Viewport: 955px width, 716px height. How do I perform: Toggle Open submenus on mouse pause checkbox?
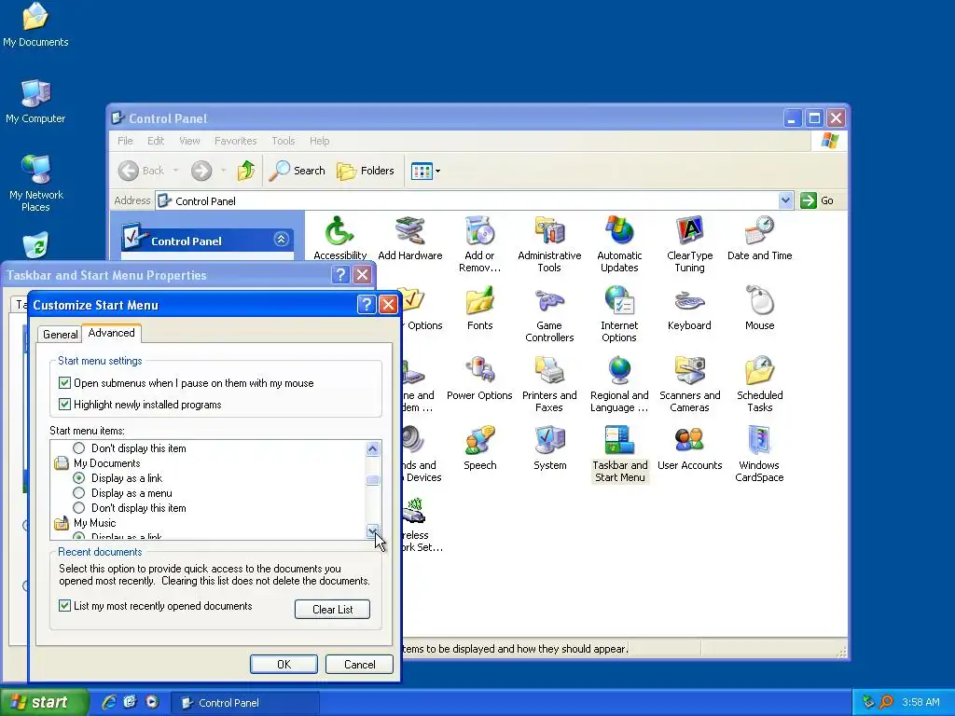click(x=64, y=383)
